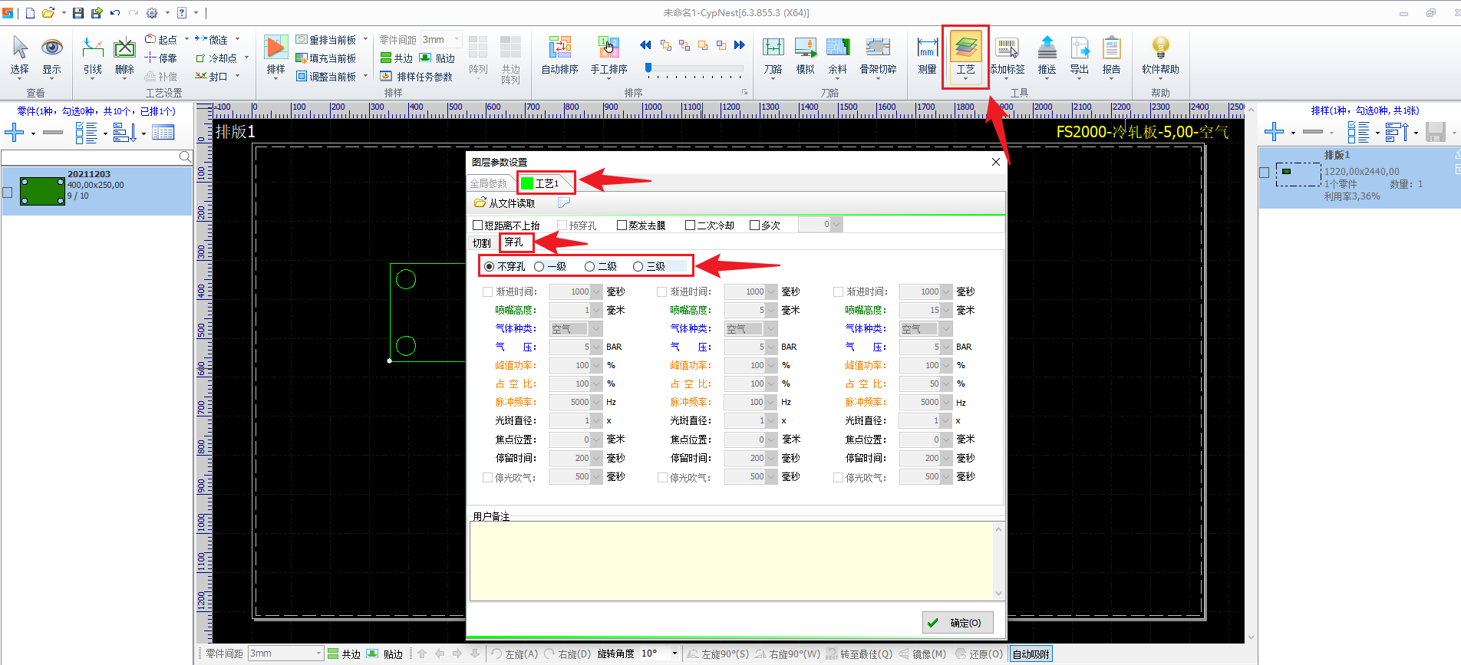The image size is (1461, 665).
Task: Select the 一级 piercing radio button
Action: [x=539, y=267]
